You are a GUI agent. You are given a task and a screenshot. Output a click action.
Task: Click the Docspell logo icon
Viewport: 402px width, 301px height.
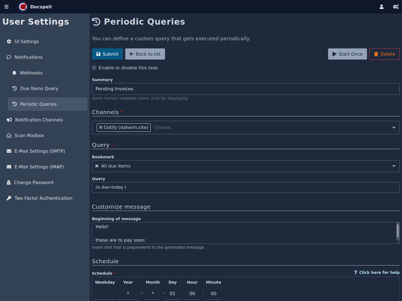tap(23, 7)
